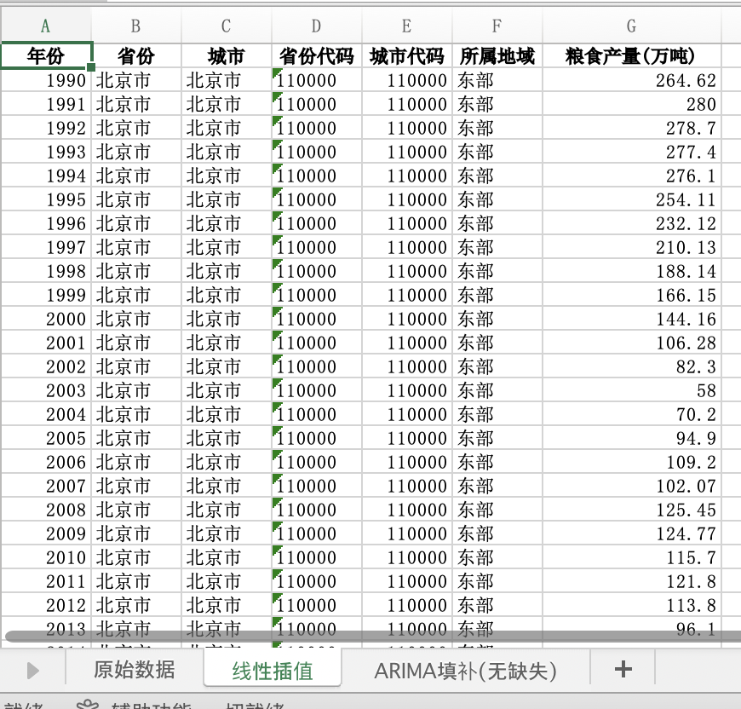Screen dimensions: 741x709
Task: Click 省份代码 cell in 2010 row
Action: 317,557
